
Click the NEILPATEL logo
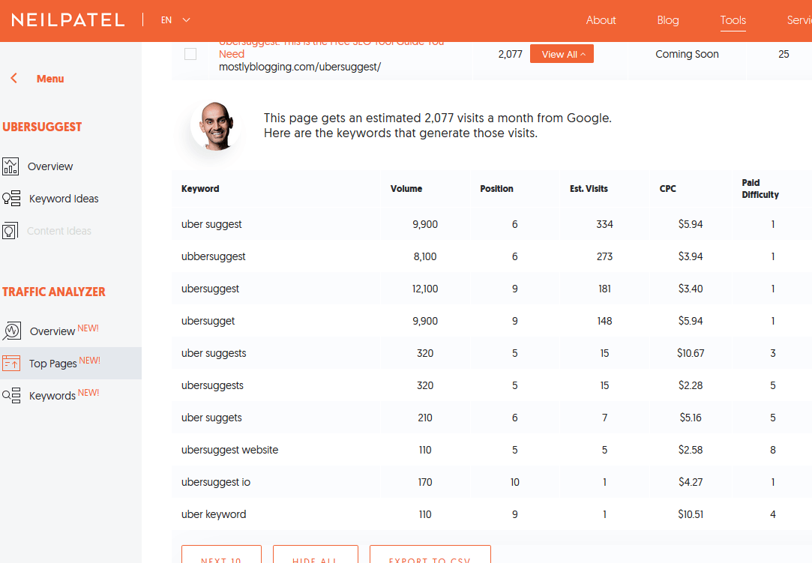click(x=67, y=20)
